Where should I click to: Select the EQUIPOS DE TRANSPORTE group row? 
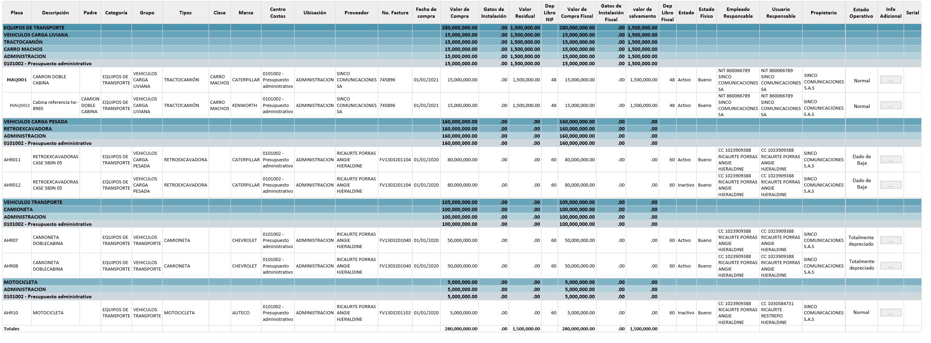pos(462,28)
